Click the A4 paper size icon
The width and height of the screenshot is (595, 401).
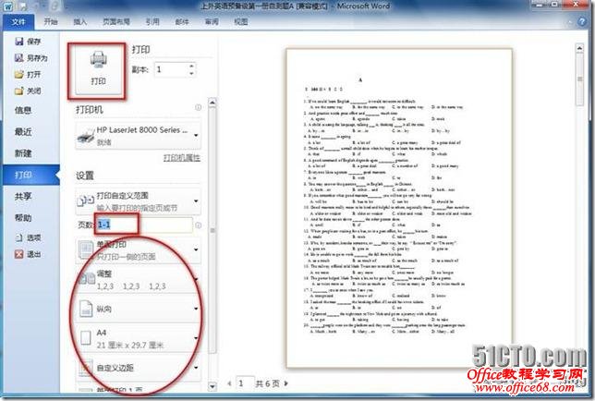click(86, 338)
